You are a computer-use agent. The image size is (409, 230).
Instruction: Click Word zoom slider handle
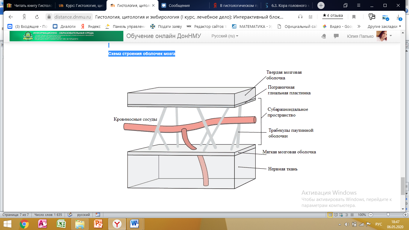tap(388, 215)
